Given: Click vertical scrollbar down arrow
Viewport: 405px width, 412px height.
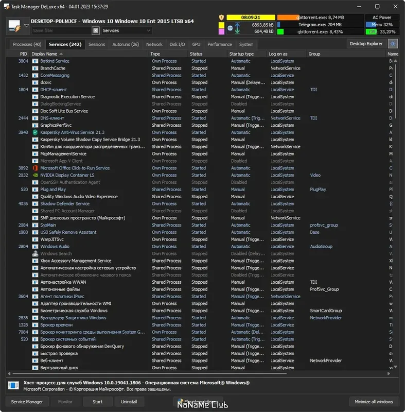Looking at the screenshot, I should [396, 367].
